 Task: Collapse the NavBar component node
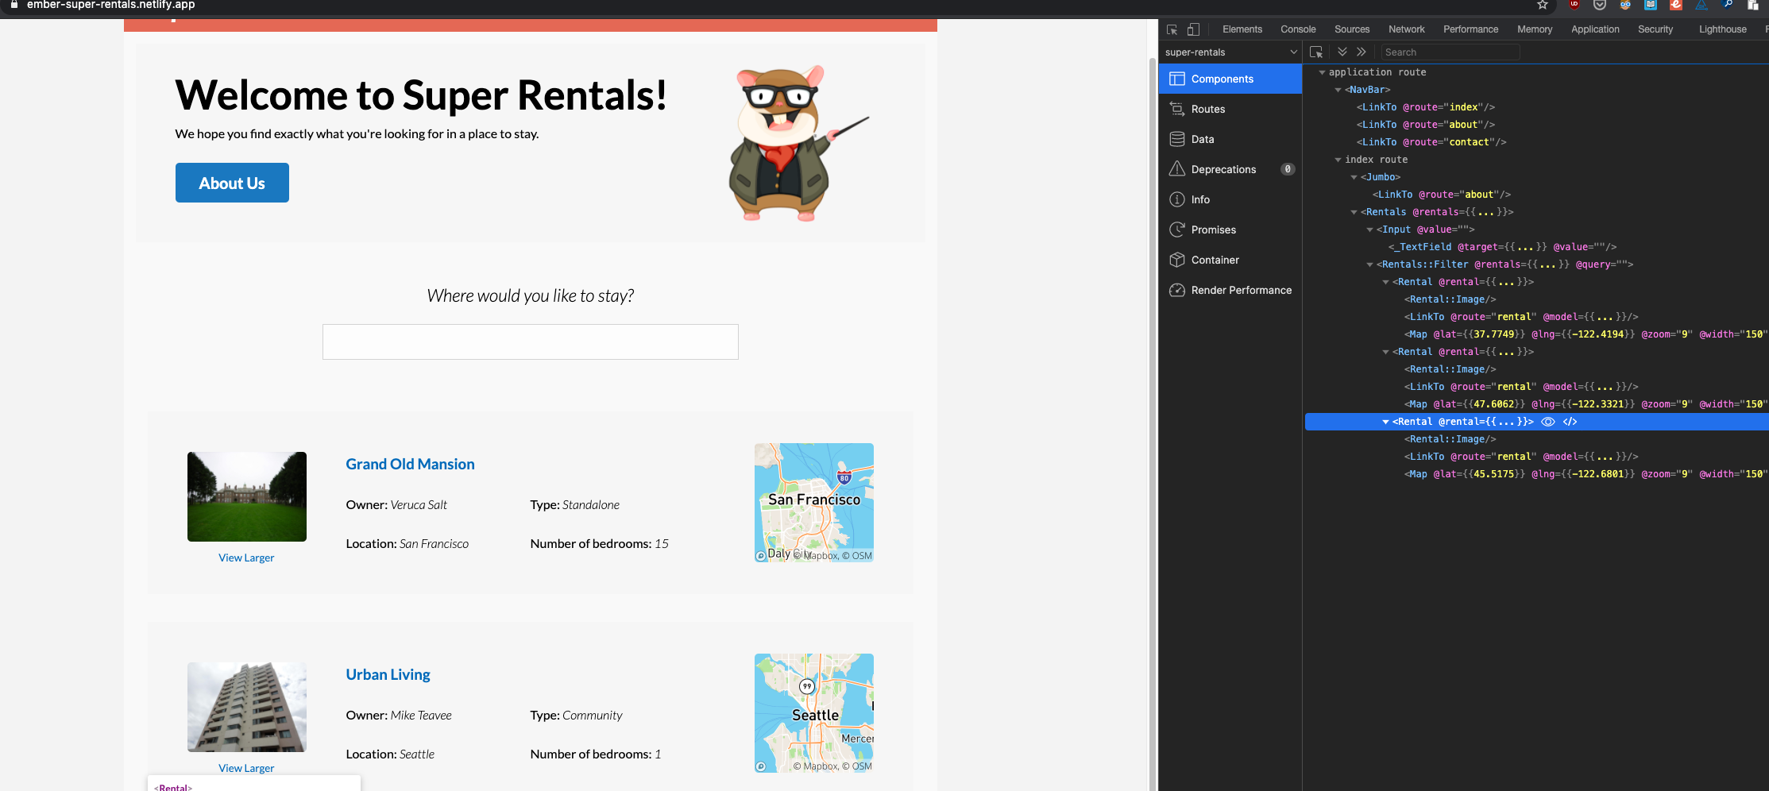point(1338,90)
